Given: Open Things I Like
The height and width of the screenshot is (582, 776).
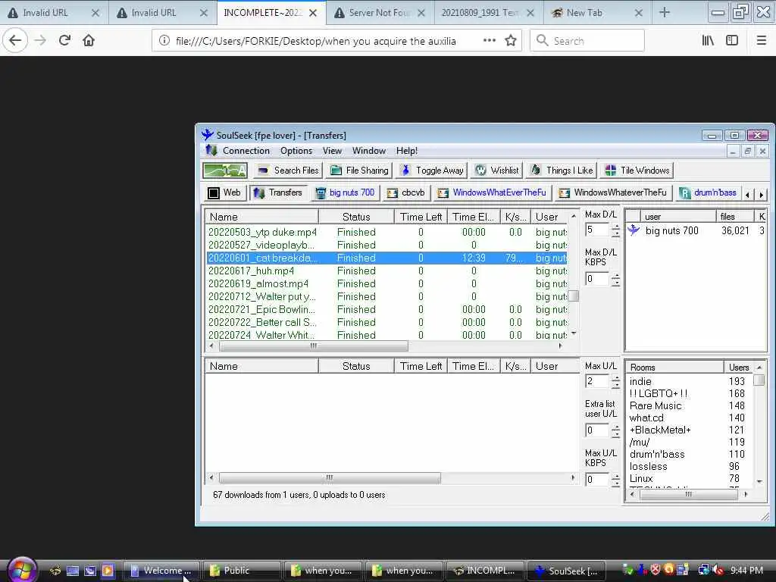Looking at the screenshot, I should [562, 171].
